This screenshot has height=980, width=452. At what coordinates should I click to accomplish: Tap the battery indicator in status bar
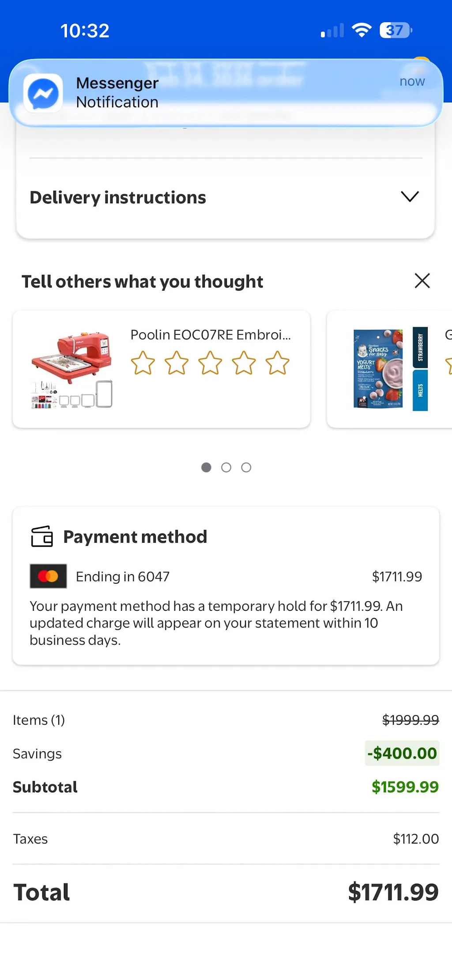(395, 30)
